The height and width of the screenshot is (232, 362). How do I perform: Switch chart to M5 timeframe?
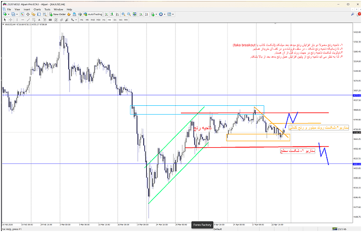coord(87,20)
